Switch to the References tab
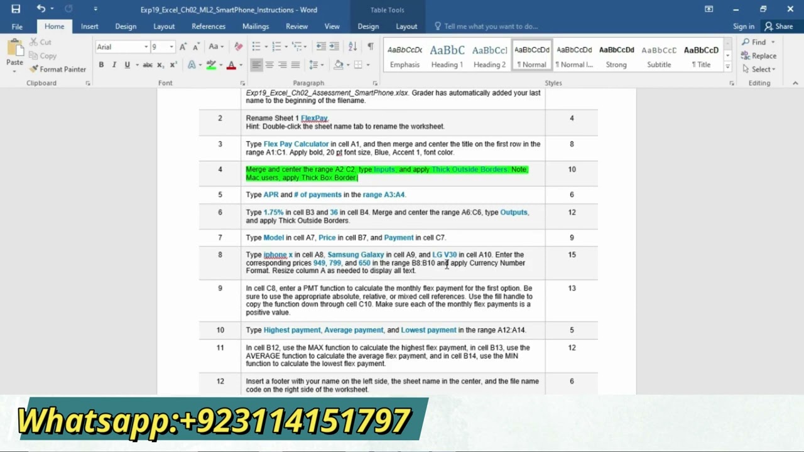804x452 pixels. click(209, 26)
